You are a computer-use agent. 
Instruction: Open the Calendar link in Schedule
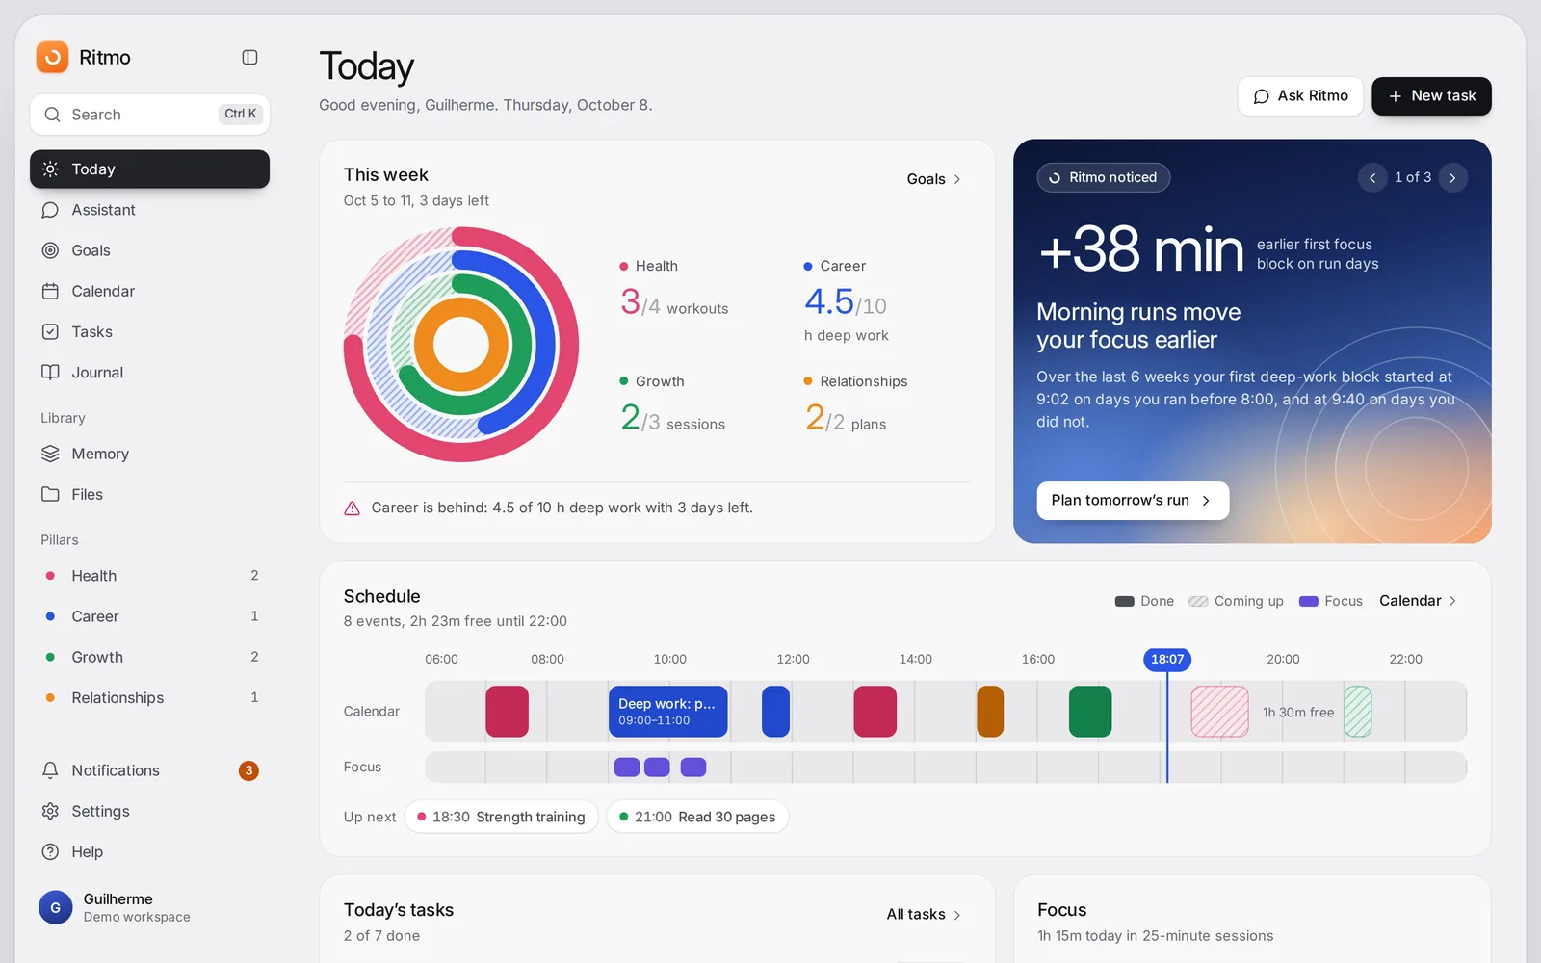click(x=1418, y=601)
